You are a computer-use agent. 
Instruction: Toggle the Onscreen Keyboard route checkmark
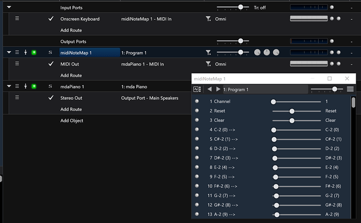(51, 19)
